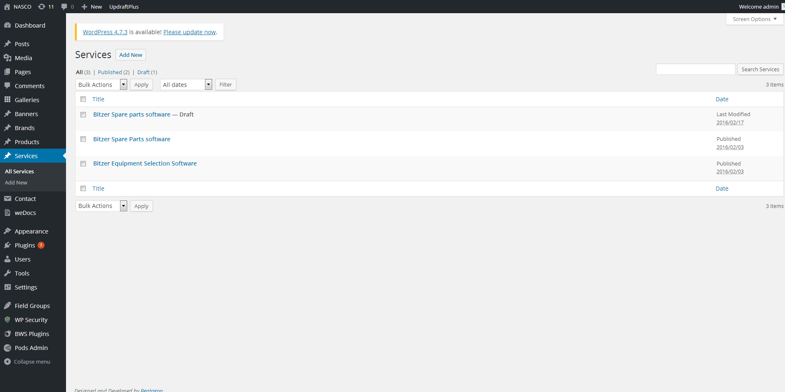Click the Galleries grid icon
Screen dimensions: 785x392
point(8,100)
